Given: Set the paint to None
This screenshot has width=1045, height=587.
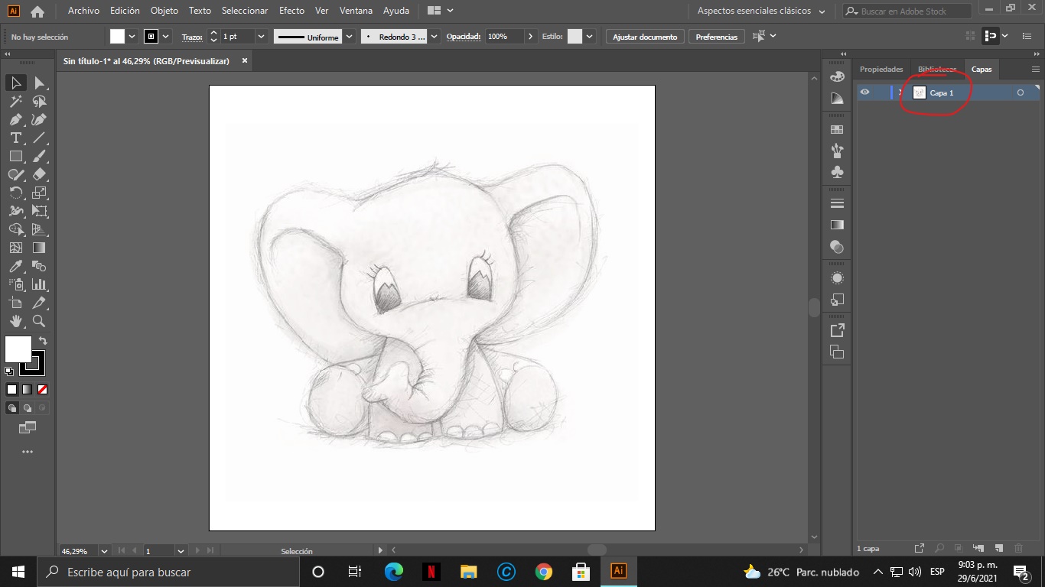Looking at the screenshot, I should point(43,389).
